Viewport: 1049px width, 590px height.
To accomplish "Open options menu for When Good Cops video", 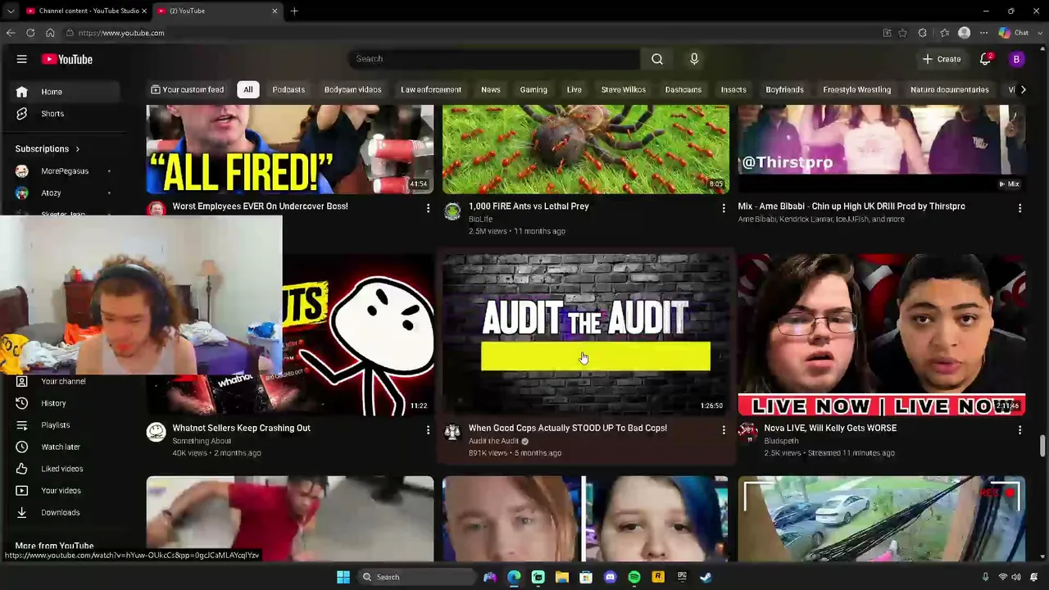I will [x=724, y=430].
